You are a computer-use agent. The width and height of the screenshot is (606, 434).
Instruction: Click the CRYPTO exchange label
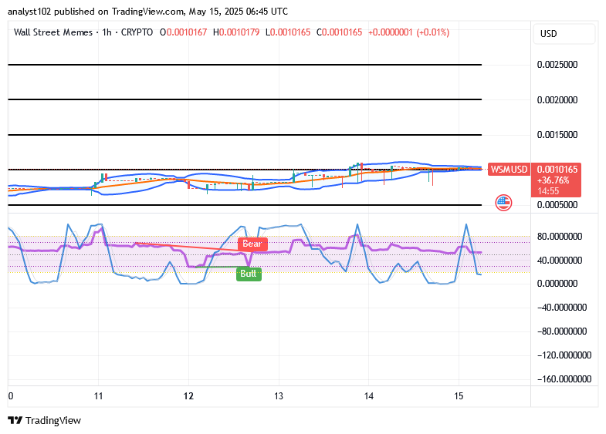(x=137, y=32)
